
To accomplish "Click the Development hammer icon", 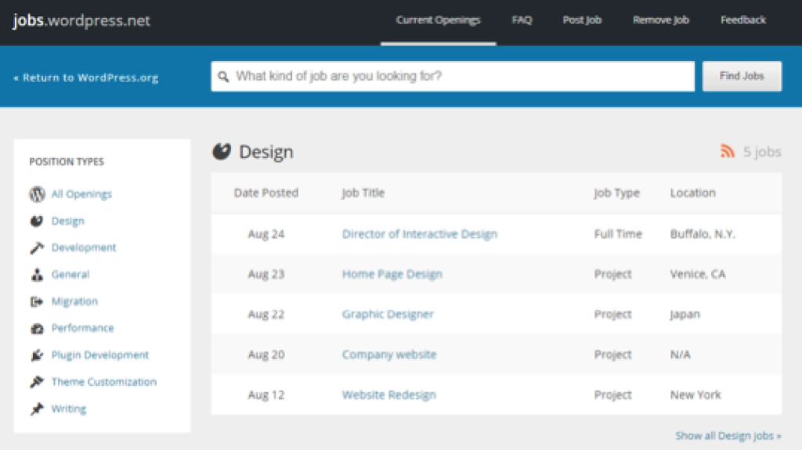I will coord(37,248).
